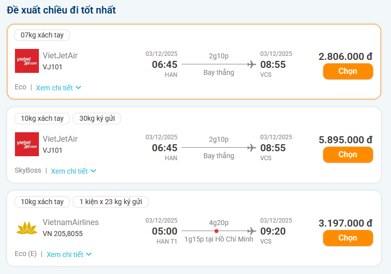Click the 1 kiện x 23 kg ký gửi tag
The height and width of the screenshot is (274, 391).
(111, 202)
